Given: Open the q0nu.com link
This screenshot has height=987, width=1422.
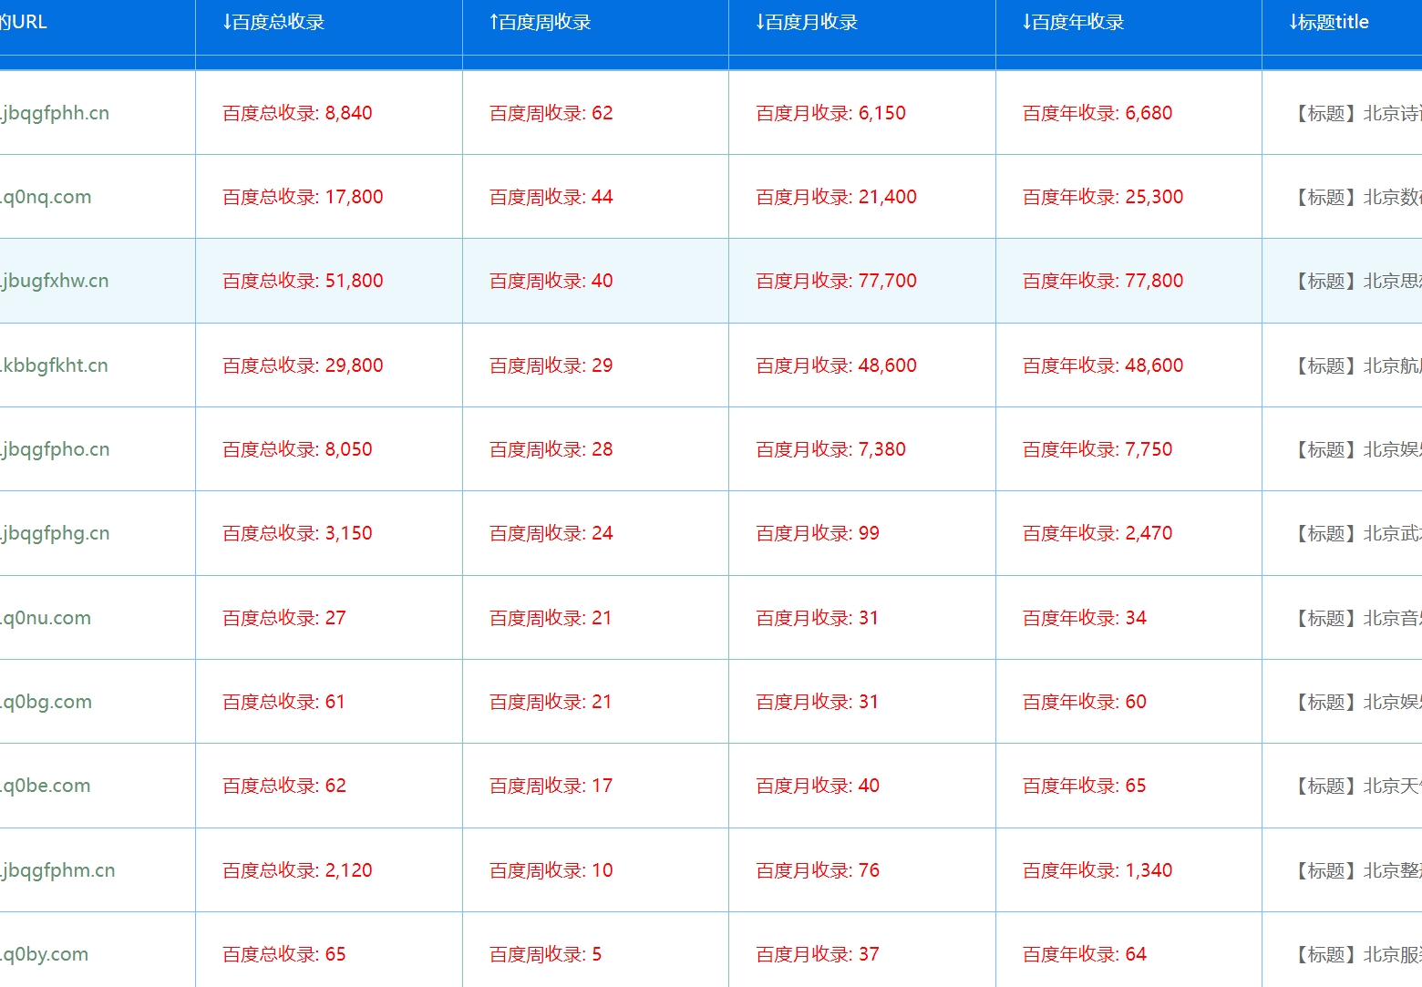Looking at the screenshot, I should [46, 618].
